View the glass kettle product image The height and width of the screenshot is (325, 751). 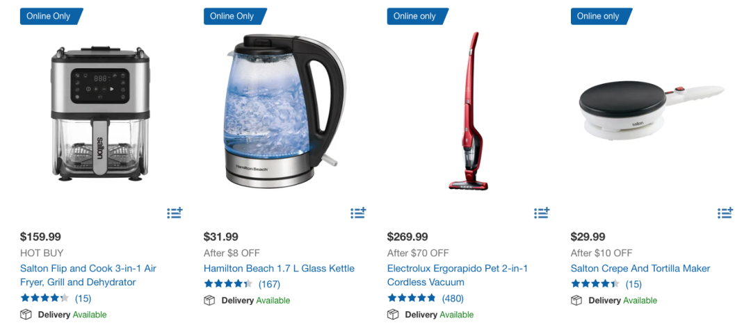tap(284, 111)
